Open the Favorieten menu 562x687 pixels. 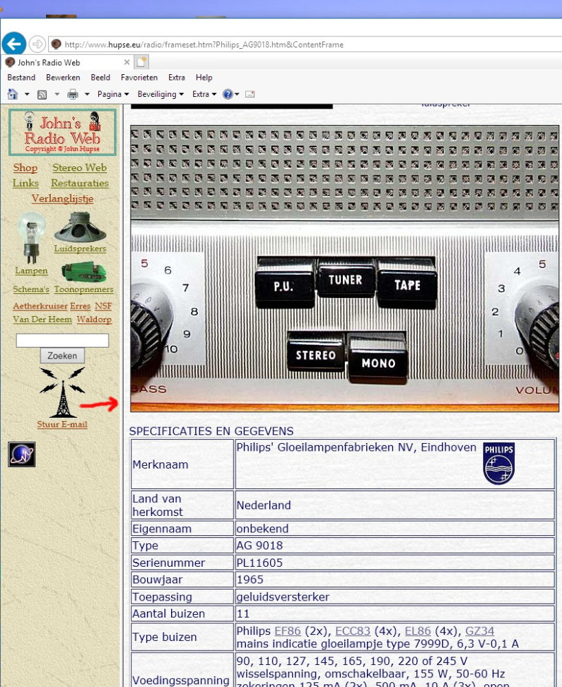click(139, 78)
